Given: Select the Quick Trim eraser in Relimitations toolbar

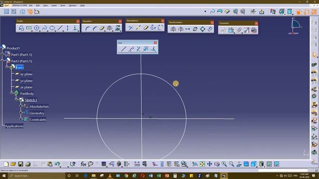Looking at the screenshot, I should click(146, 28).
